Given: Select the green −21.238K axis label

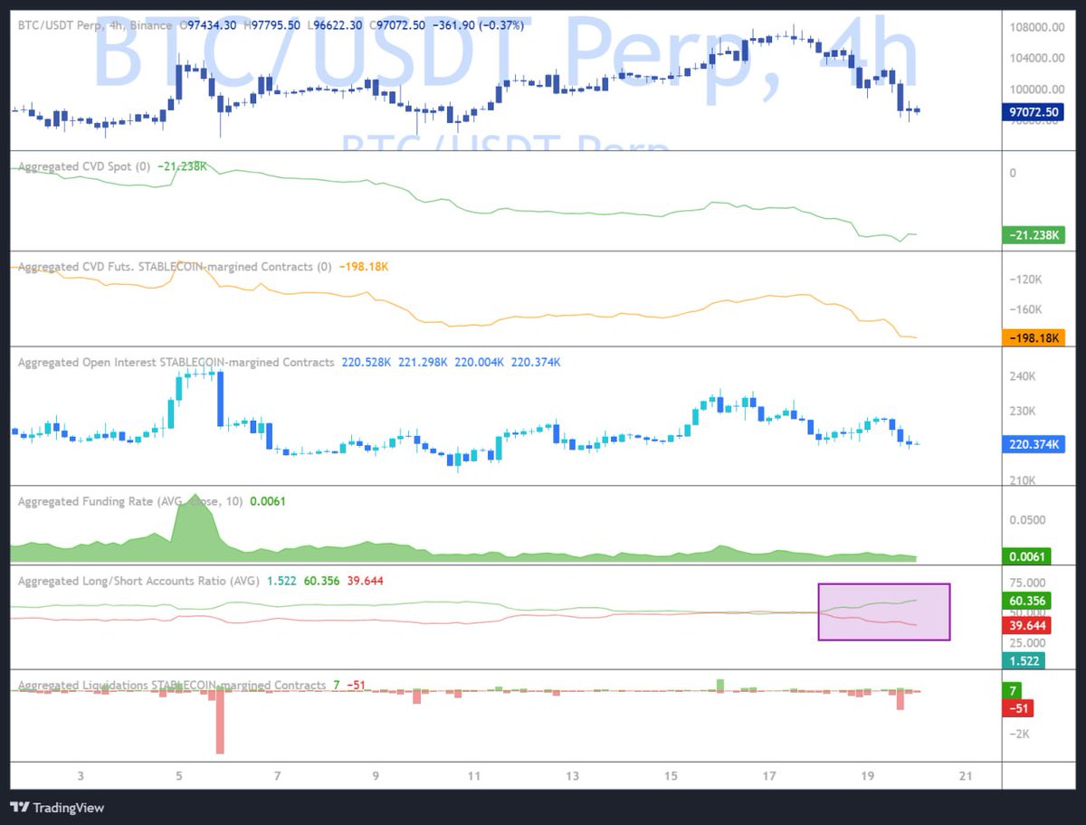Looking at the screenshot, I should point(1034,235).
